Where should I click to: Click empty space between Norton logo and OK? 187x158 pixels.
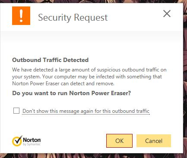73,141
